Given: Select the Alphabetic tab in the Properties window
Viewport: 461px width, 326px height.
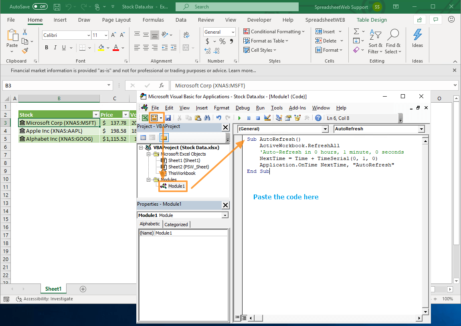Looking at the screenshot, I should 150,224.
